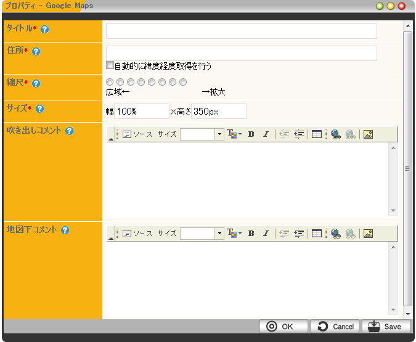Open help icon next to サイズ
Viewport: 416px width, 342px height.
click(x=40, y=108)
